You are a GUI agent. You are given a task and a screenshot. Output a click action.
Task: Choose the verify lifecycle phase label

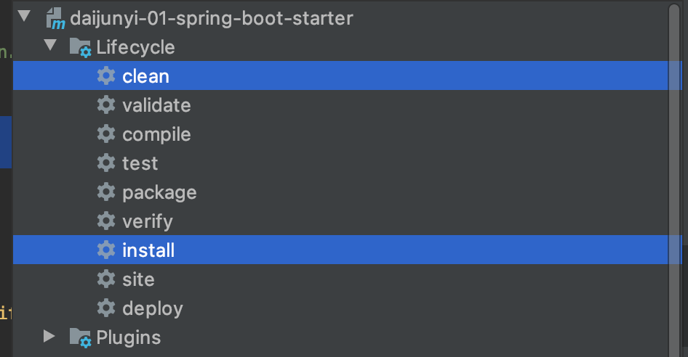pyautogui.click(x=148, y=221)
